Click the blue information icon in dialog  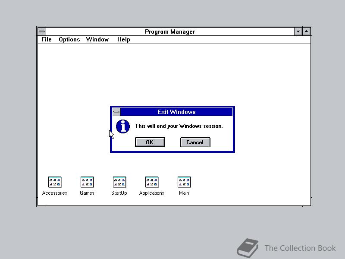click(123, 126)
